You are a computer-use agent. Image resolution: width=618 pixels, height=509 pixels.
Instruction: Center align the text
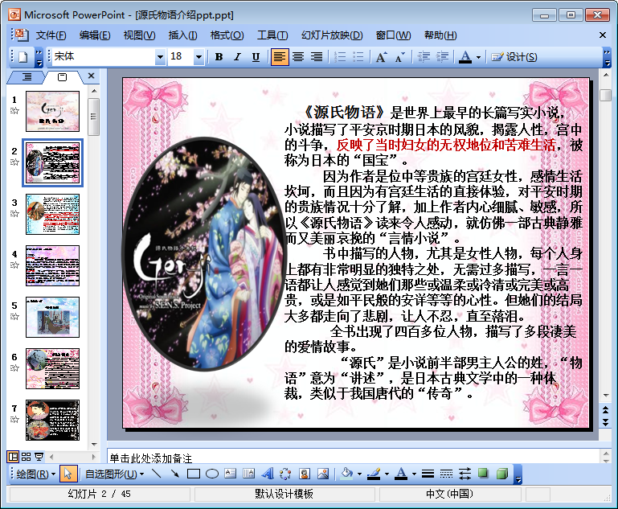(x=298, y=57)
